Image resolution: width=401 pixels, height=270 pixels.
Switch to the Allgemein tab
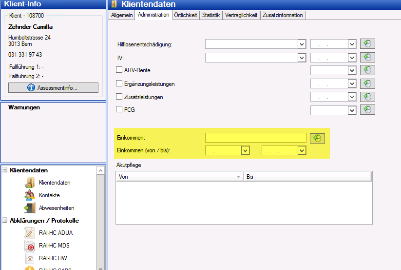pyautogui.click(x=122, y=15)
